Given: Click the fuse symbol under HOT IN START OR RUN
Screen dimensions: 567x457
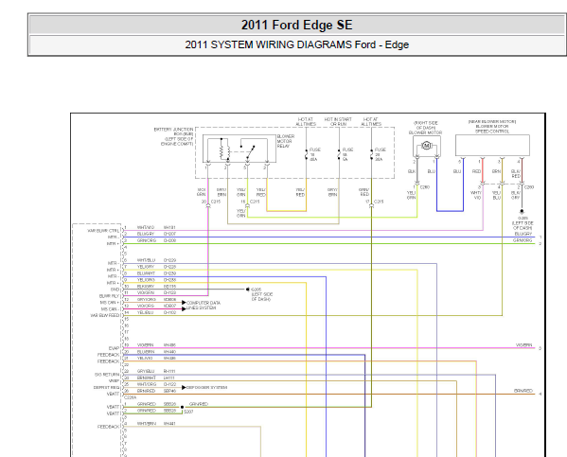Looking at the screenshot, I should point(339,154).
